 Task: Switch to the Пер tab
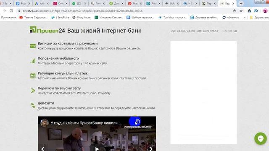(209, 3)
